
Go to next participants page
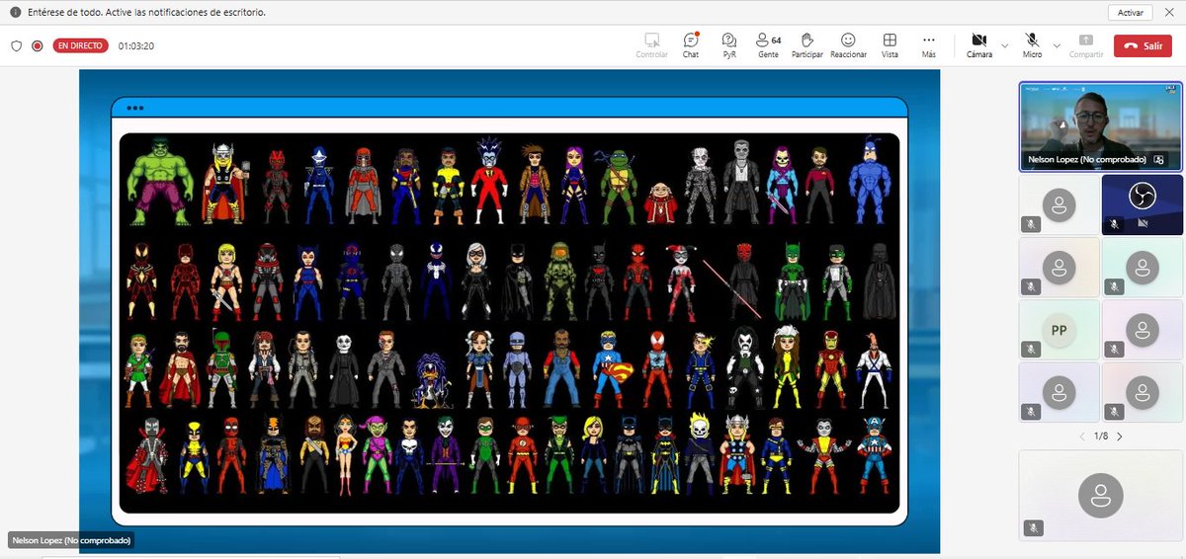coord(1119,436)
